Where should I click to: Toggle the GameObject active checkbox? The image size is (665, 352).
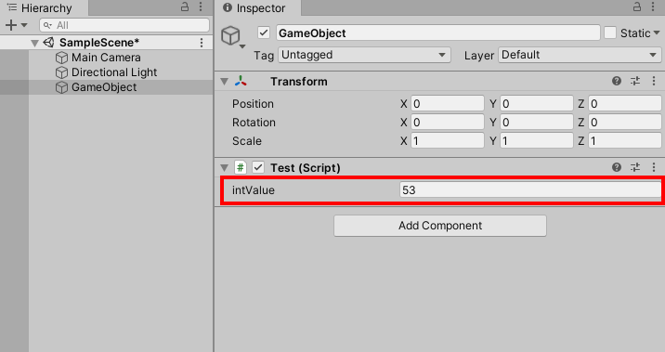pyautogui.click(x=264, y=33)
